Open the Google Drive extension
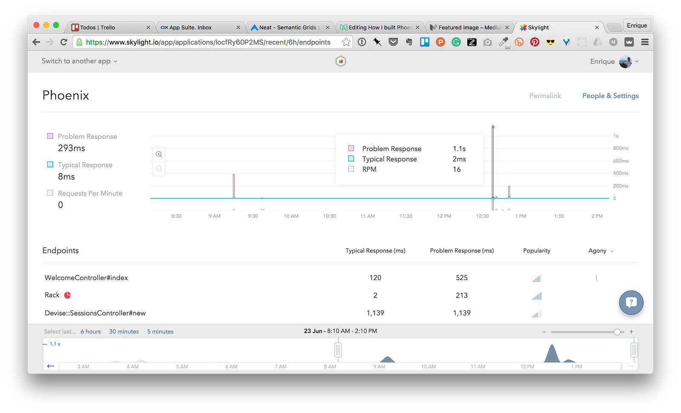Image resolution: width=681 pixels, height=413 pixels. [598, 42]
